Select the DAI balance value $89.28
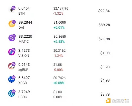 [x=104, y=25]
